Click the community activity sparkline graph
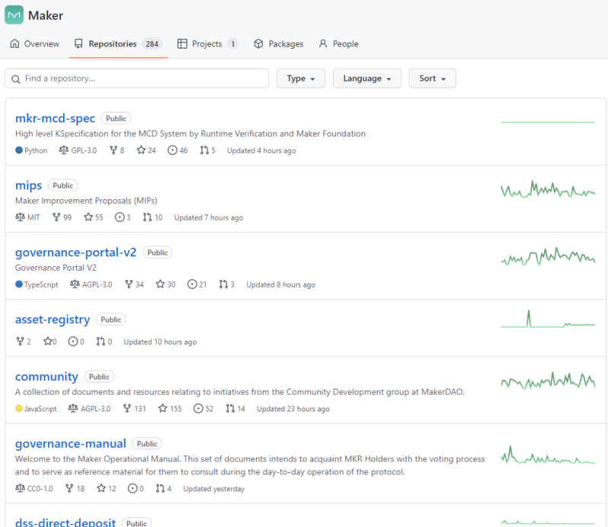This screenshot has height=527, width=608. 548,380
